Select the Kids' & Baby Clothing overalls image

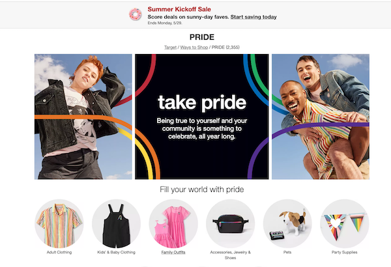[x=116, y=223]
